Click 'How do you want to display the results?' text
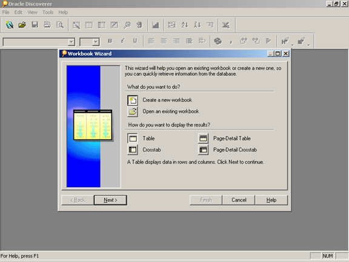Image resolution: width=349 pixels, height=262 pixels. [x=169, y=125]
